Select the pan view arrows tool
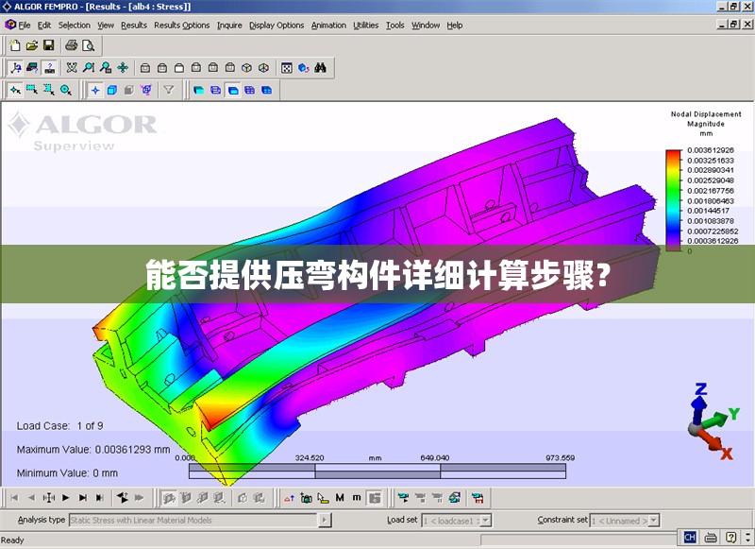Screen dimensions: 755x549 [122, 67]
